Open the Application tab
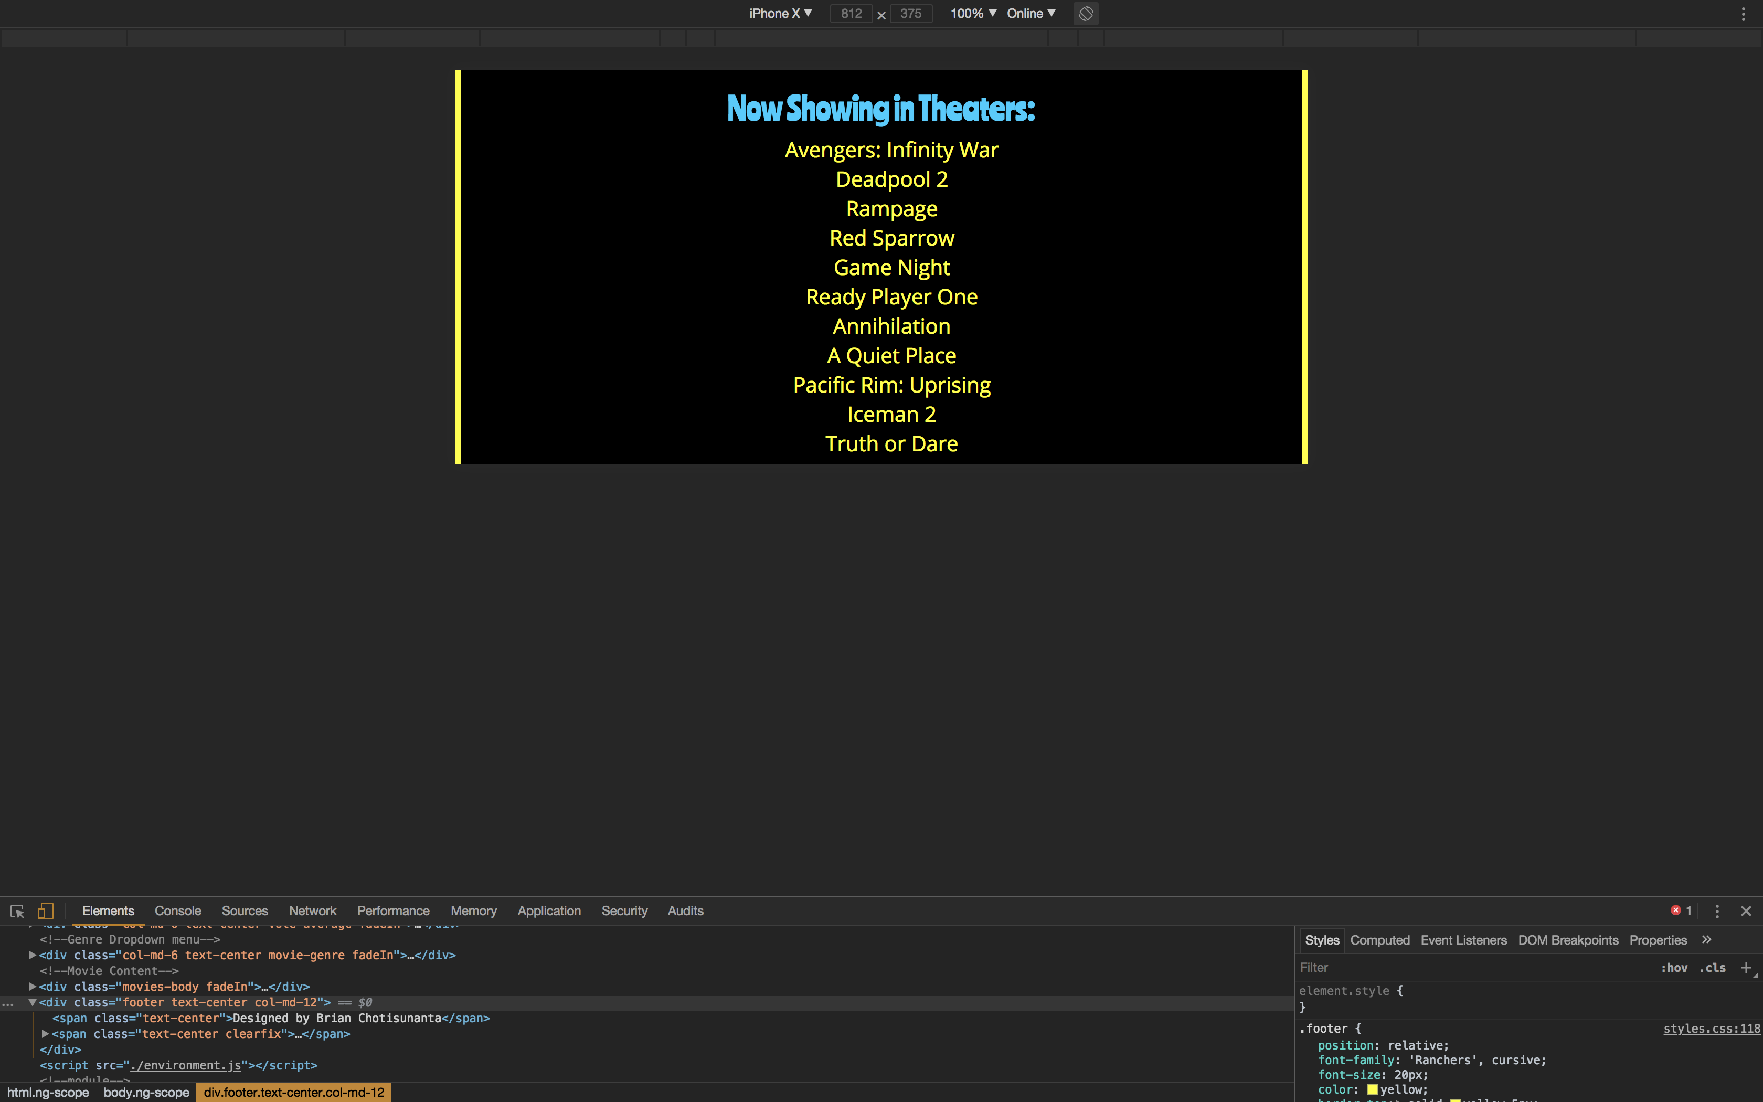Image resolution: width=1763 pixels, height=1102 pixels. click(x=549, y=911)
